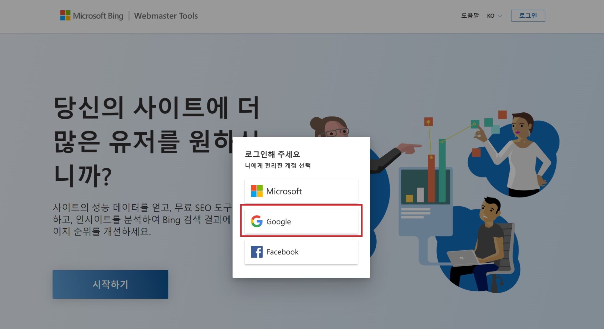Open 도움말 in the top navigation

[470, 16]
